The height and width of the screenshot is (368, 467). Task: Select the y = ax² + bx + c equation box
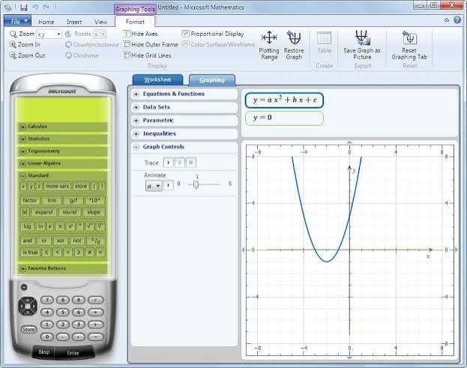click(284, 100)
